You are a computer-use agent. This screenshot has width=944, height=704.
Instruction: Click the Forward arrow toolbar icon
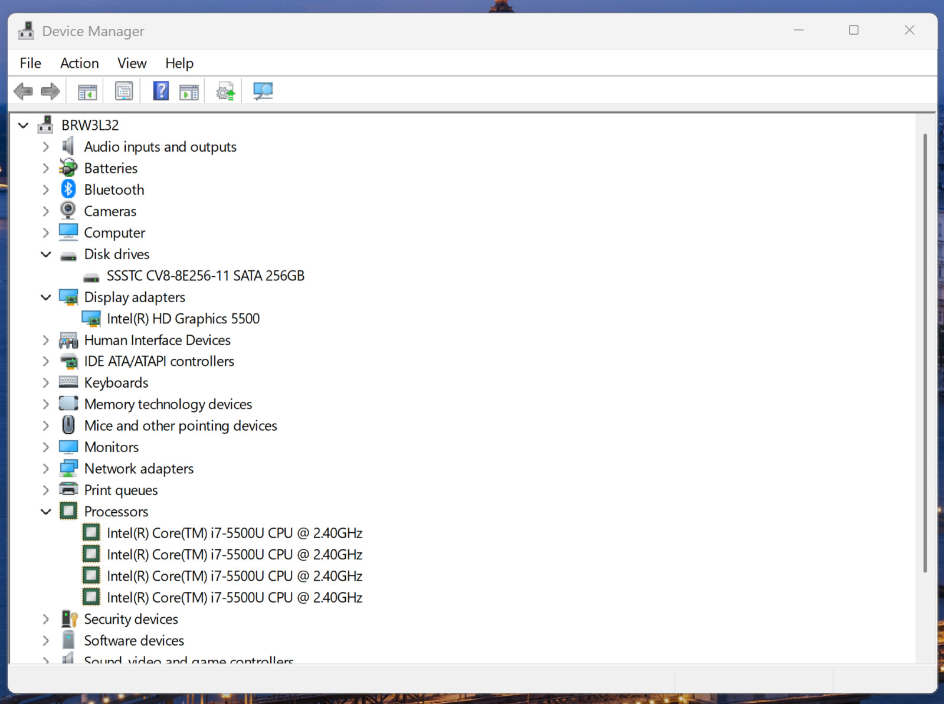[x=50, y=91]
